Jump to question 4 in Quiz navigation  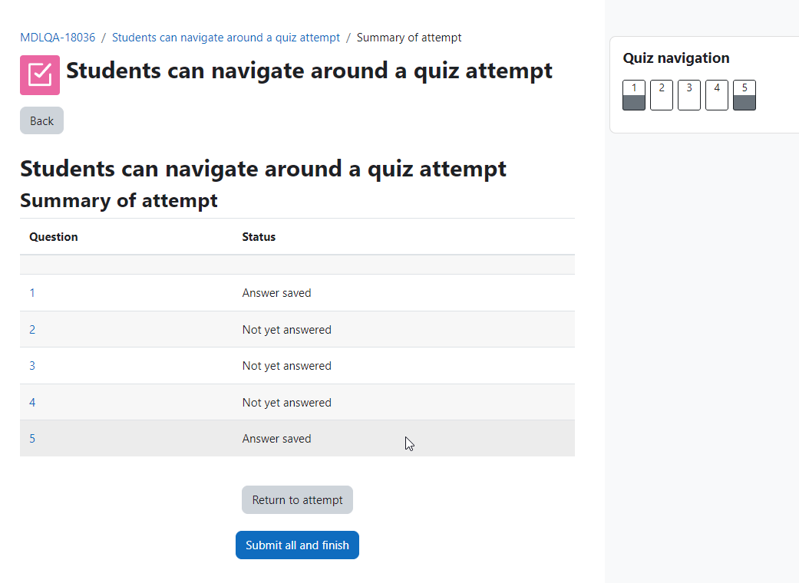pyautogui.click(x=716, y=94)
